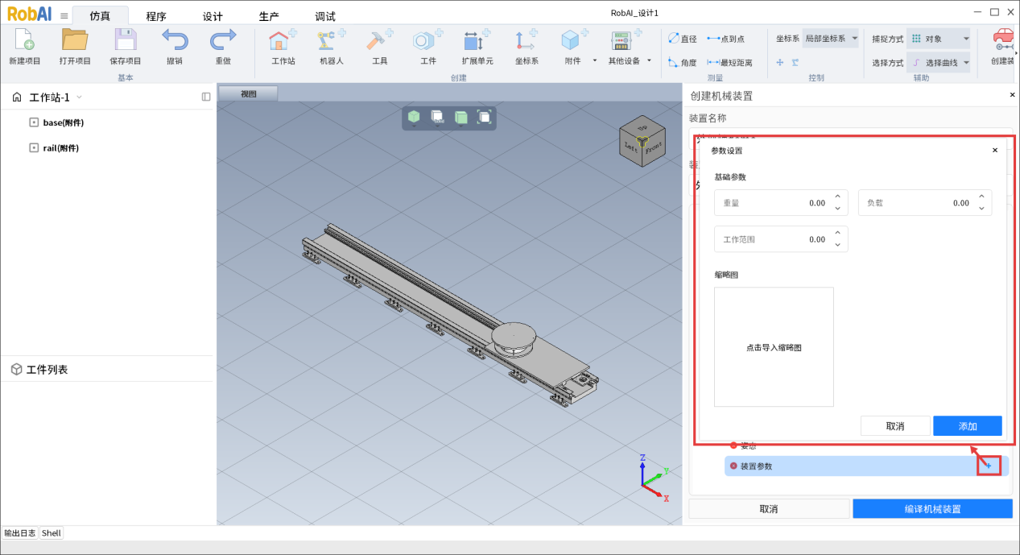Click the 负载 input field

(925, 203)
